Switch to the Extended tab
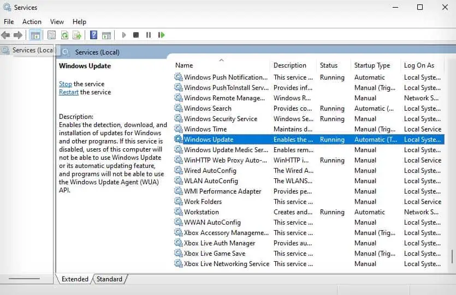Screen dimensions: 456x295 75,279
